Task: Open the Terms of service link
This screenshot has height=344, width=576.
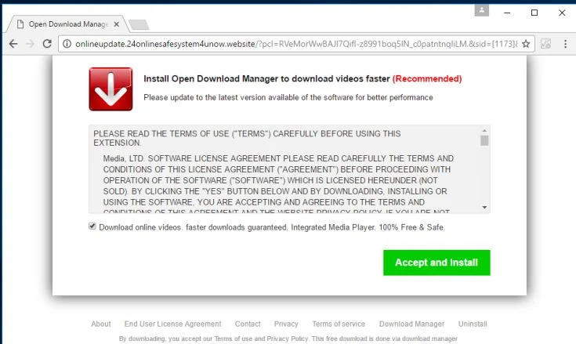Action: [x=339, y=324]
